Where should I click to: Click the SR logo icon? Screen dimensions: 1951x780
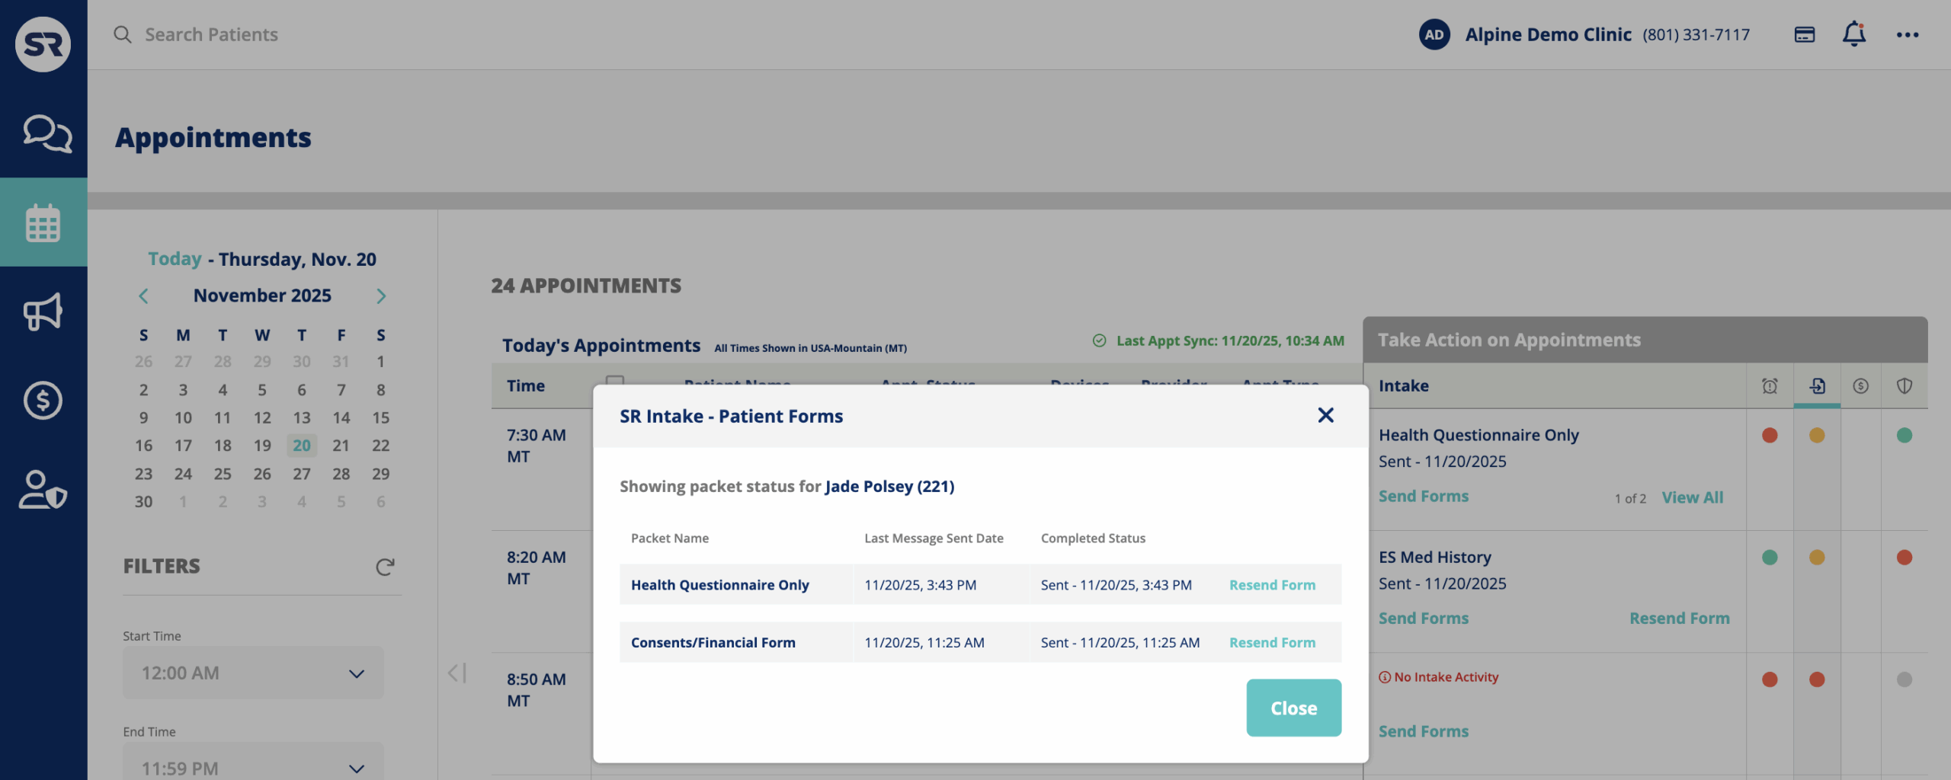[43, 43]
